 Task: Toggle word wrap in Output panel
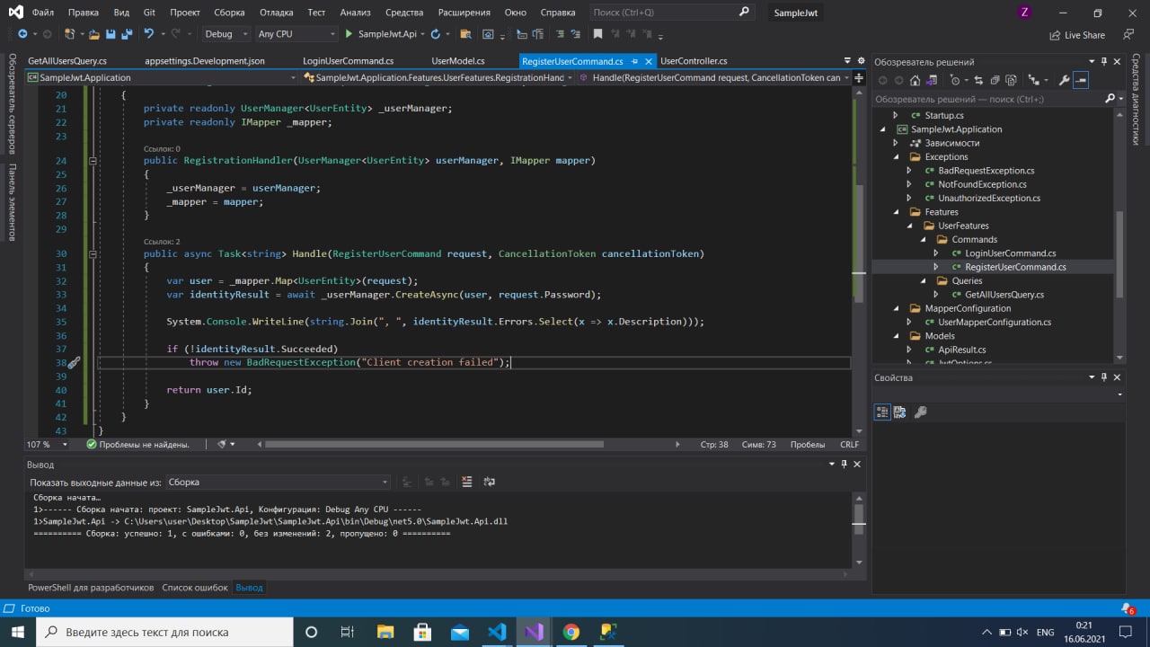point(489,483)
